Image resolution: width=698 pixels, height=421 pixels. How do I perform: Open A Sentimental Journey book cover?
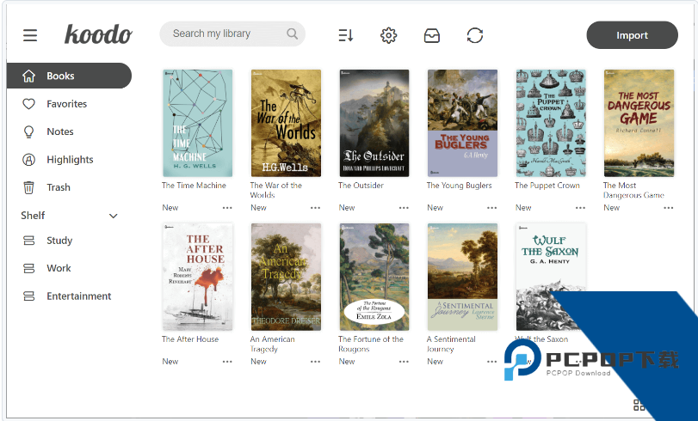[x=462, y=277]
